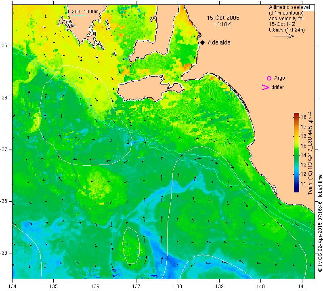Click the 'drifter' legend label
The height and width of the screenshot is (291, 323).
pyautogui.click(x=277, y=87)
